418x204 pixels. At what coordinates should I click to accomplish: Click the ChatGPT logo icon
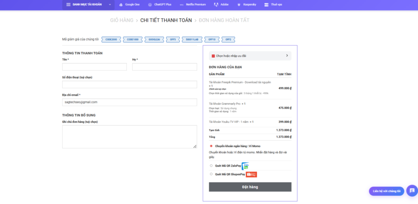(150, 5)
